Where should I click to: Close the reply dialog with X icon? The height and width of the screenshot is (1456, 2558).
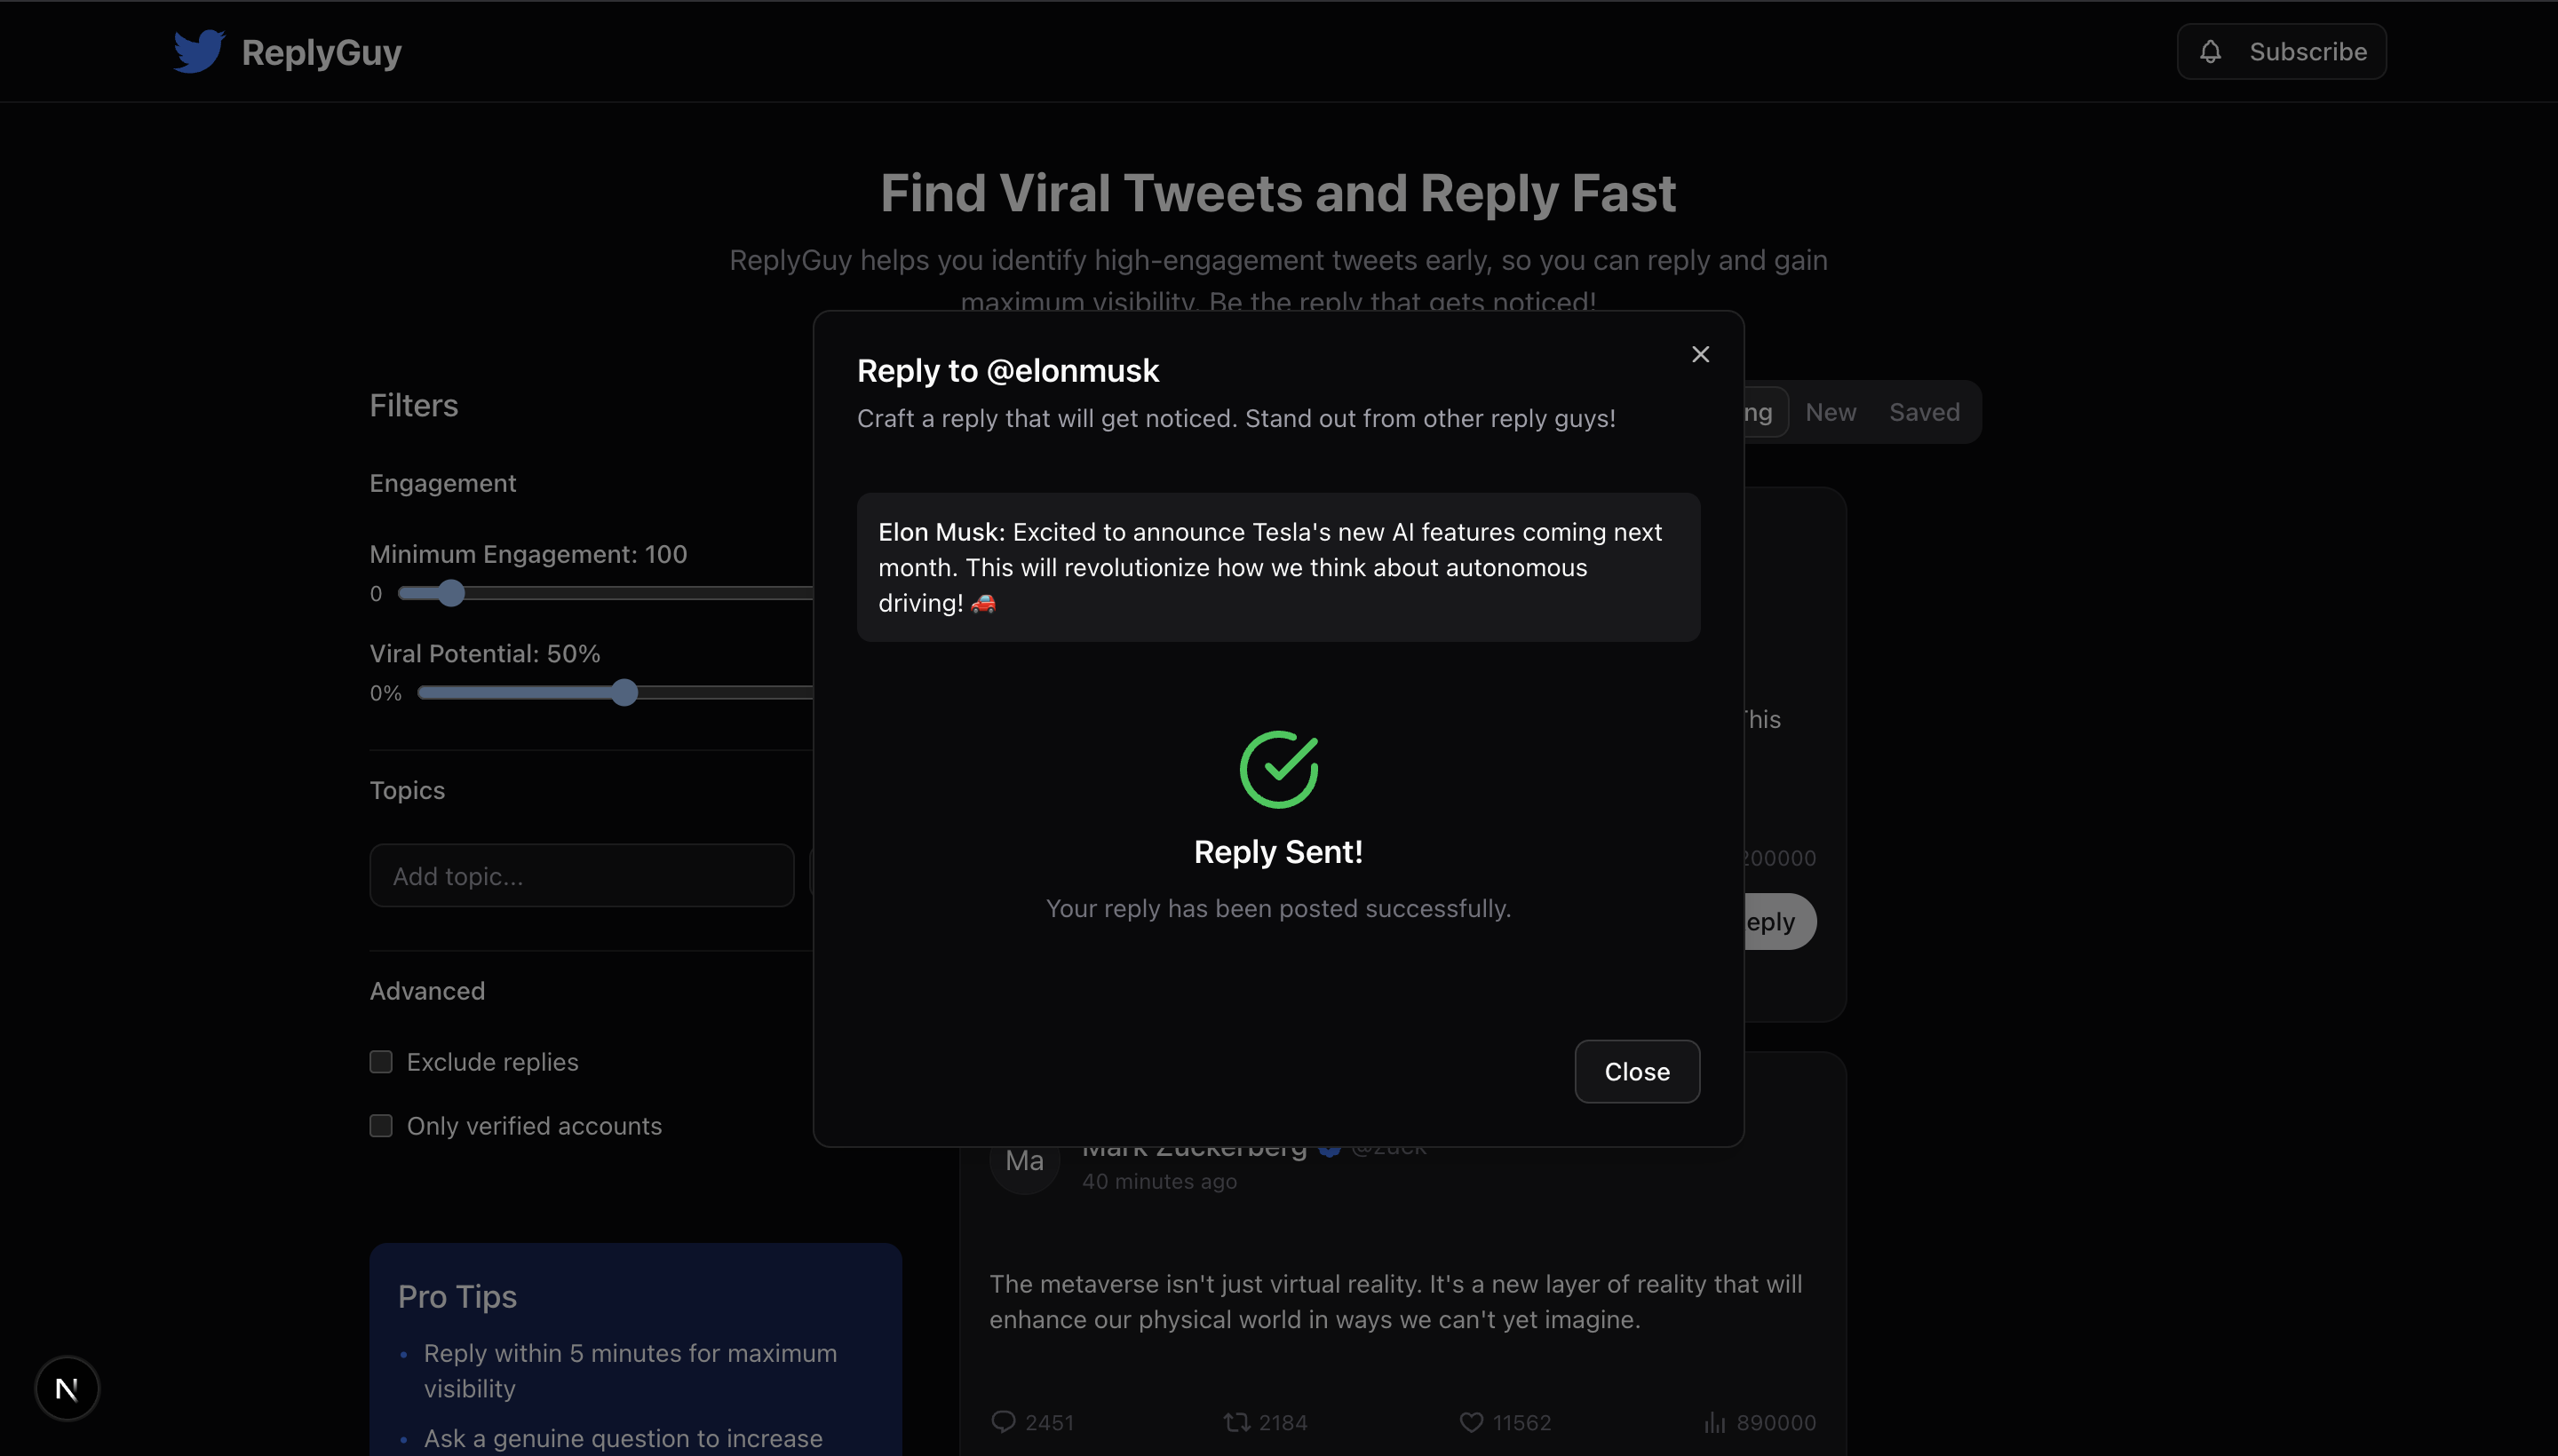[1701, 354]
